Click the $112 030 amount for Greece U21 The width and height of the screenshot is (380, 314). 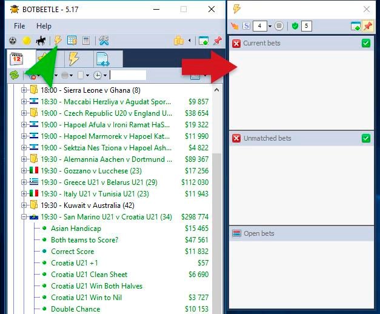tap(195, 182)
